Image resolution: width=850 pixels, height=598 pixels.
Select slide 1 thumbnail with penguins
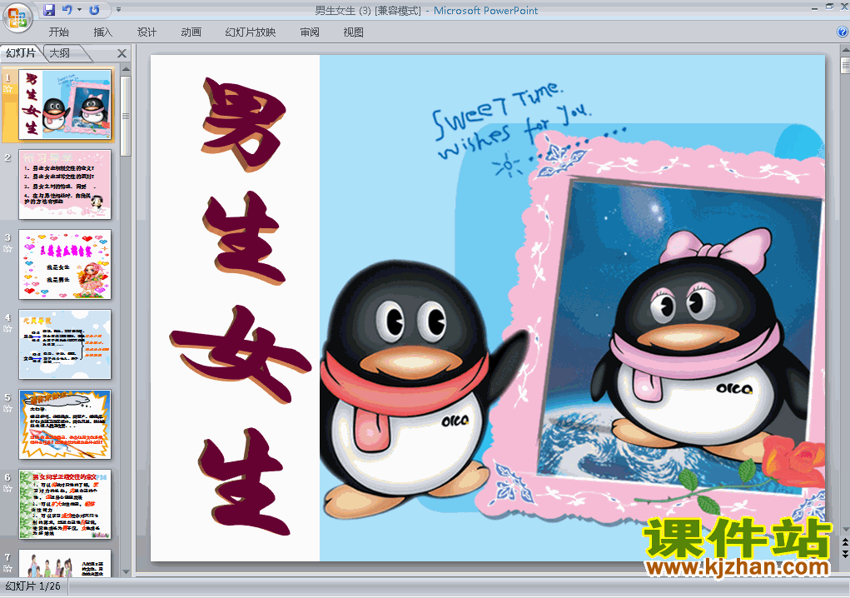65,104
